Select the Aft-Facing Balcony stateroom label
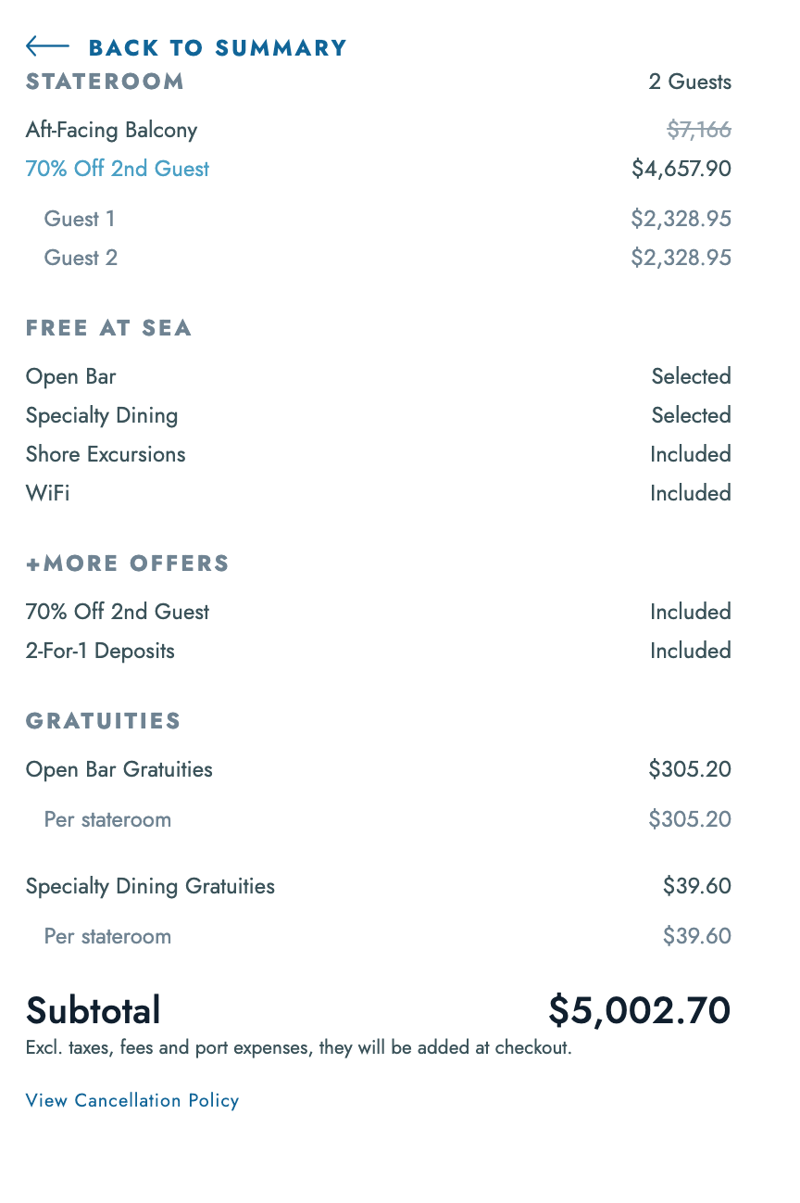 point(111,130)
